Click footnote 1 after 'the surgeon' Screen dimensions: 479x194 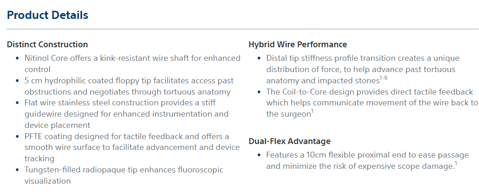312,112
